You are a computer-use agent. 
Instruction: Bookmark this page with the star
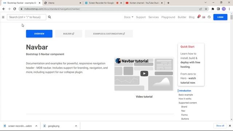206,9
